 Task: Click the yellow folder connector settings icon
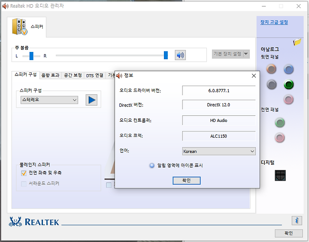297,42
